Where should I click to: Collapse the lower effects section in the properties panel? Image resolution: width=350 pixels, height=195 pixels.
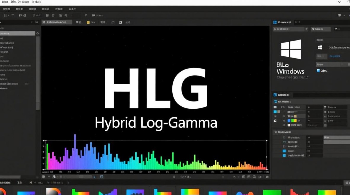[x=276, y=132]
